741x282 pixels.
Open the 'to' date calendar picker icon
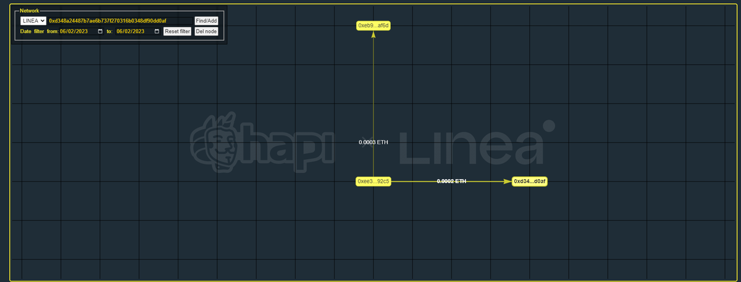pos(156,31)
